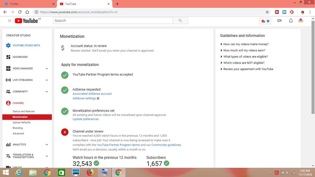315x177 pixels.
Task: Open the account avatar menu
Action: (x=301, y=21)
